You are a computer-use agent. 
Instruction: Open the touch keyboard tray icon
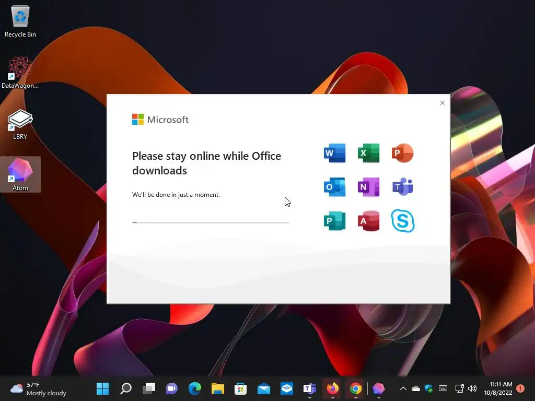443,388
